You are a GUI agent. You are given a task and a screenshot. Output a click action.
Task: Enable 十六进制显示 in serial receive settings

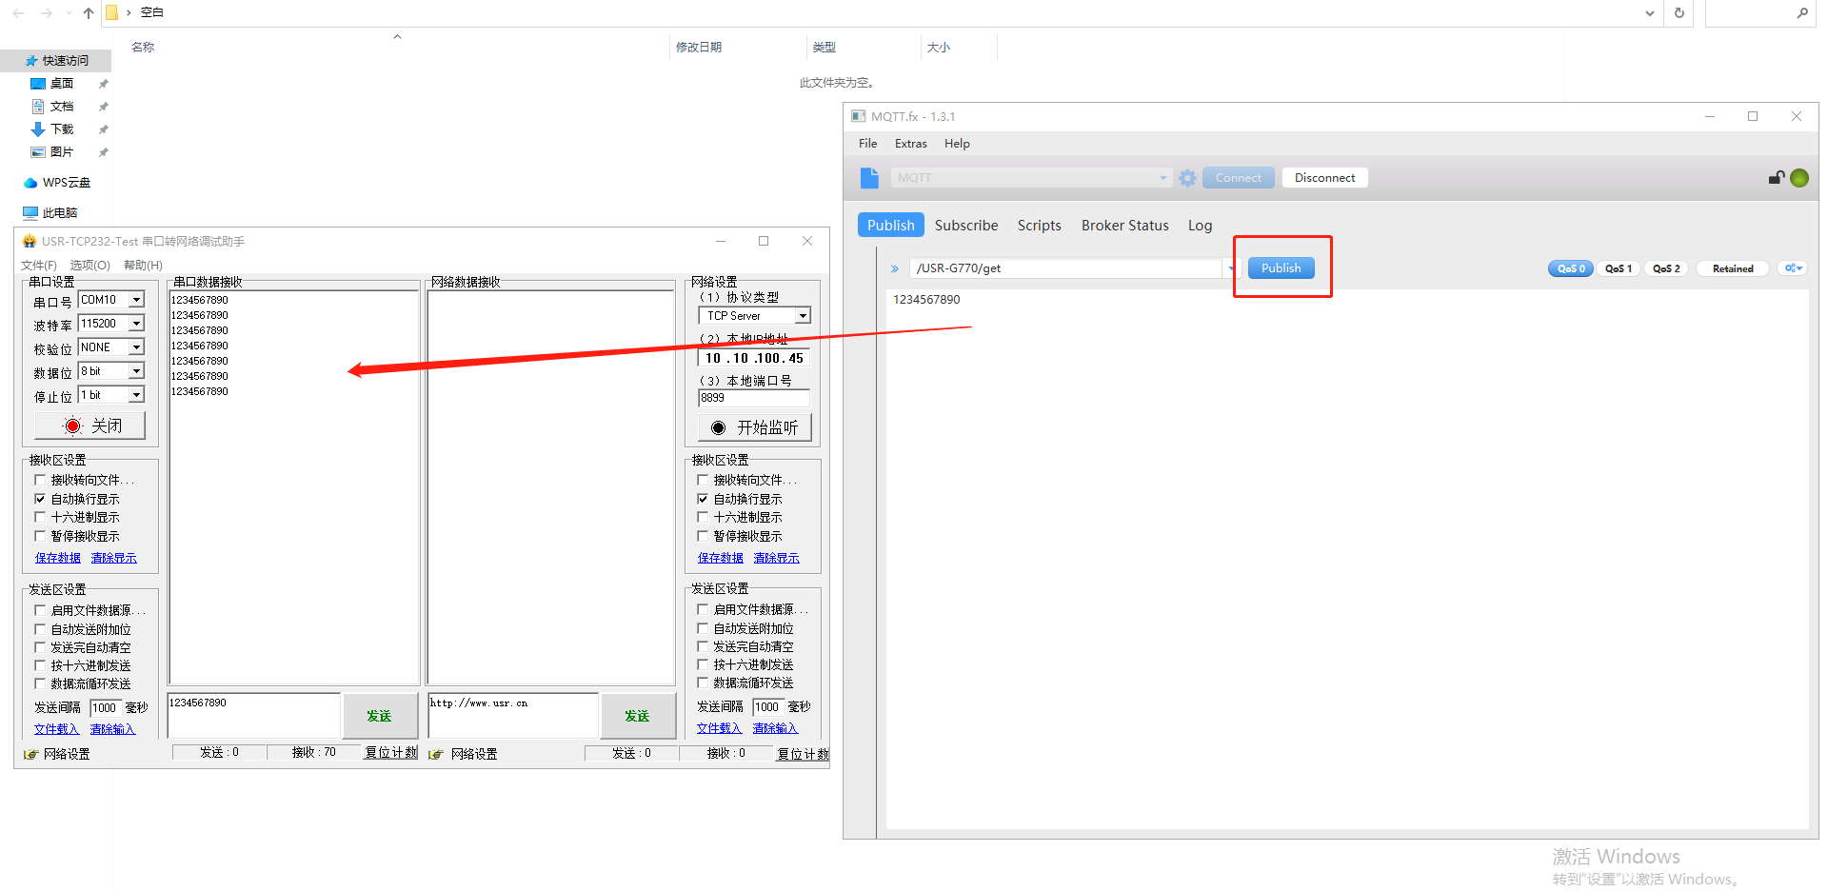40,517
